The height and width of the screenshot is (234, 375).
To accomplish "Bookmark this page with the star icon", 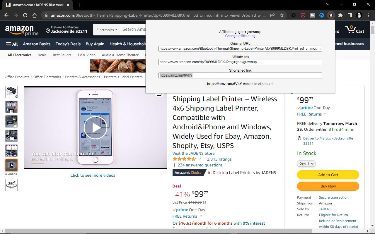I will [282, 15].
